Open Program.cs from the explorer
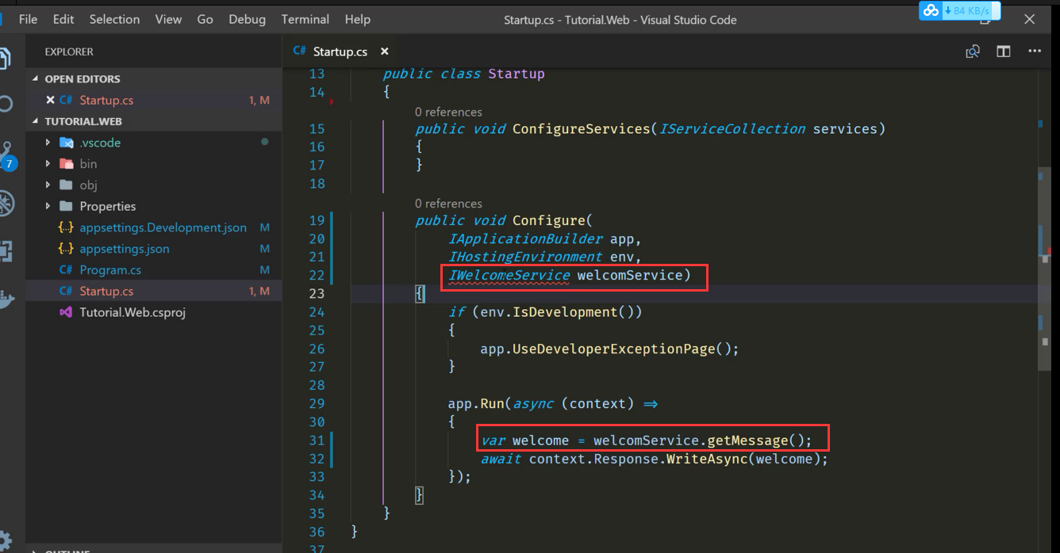Screen dimensions: 1060x553 point(110,270)
